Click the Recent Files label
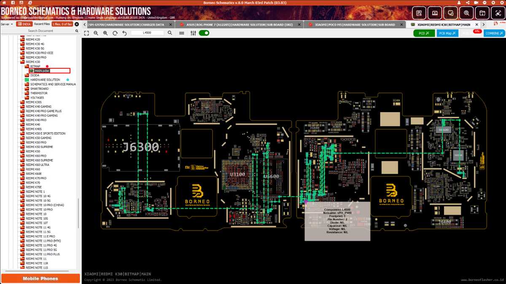 pos(42,24)
